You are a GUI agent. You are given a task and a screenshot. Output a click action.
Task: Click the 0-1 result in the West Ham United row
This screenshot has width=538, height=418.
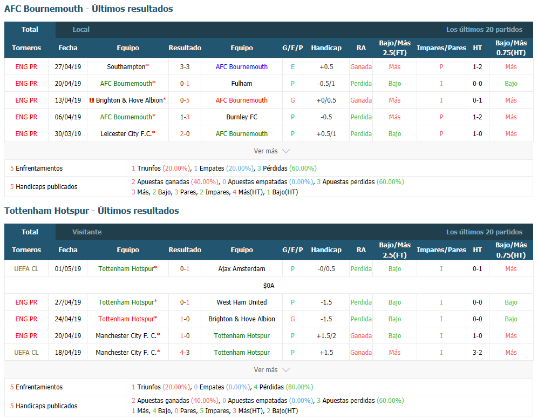point(185,302)
